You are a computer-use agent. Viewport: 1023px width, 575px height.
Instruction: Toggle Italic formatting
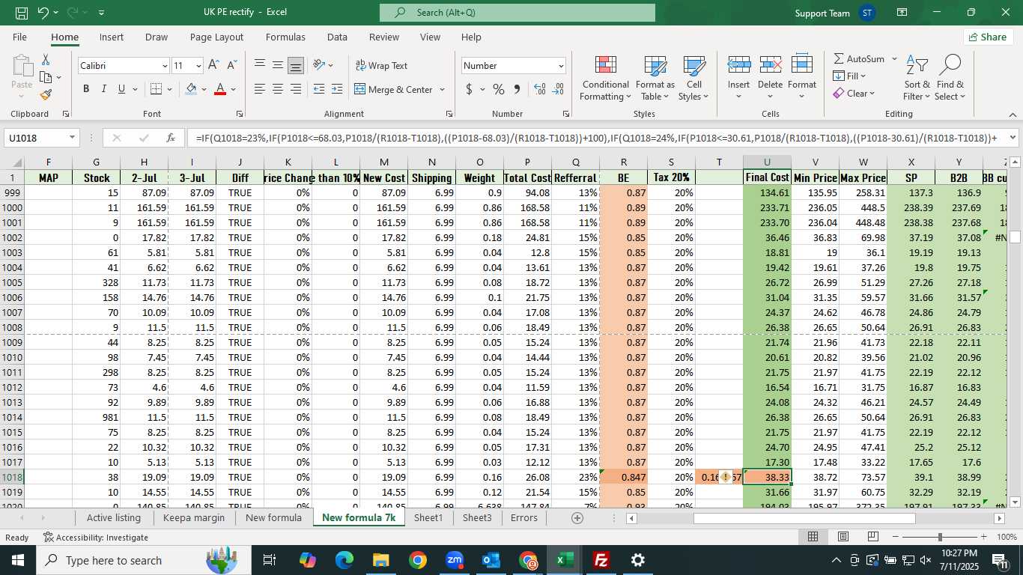pyautogui.click(x=103, y=89)
